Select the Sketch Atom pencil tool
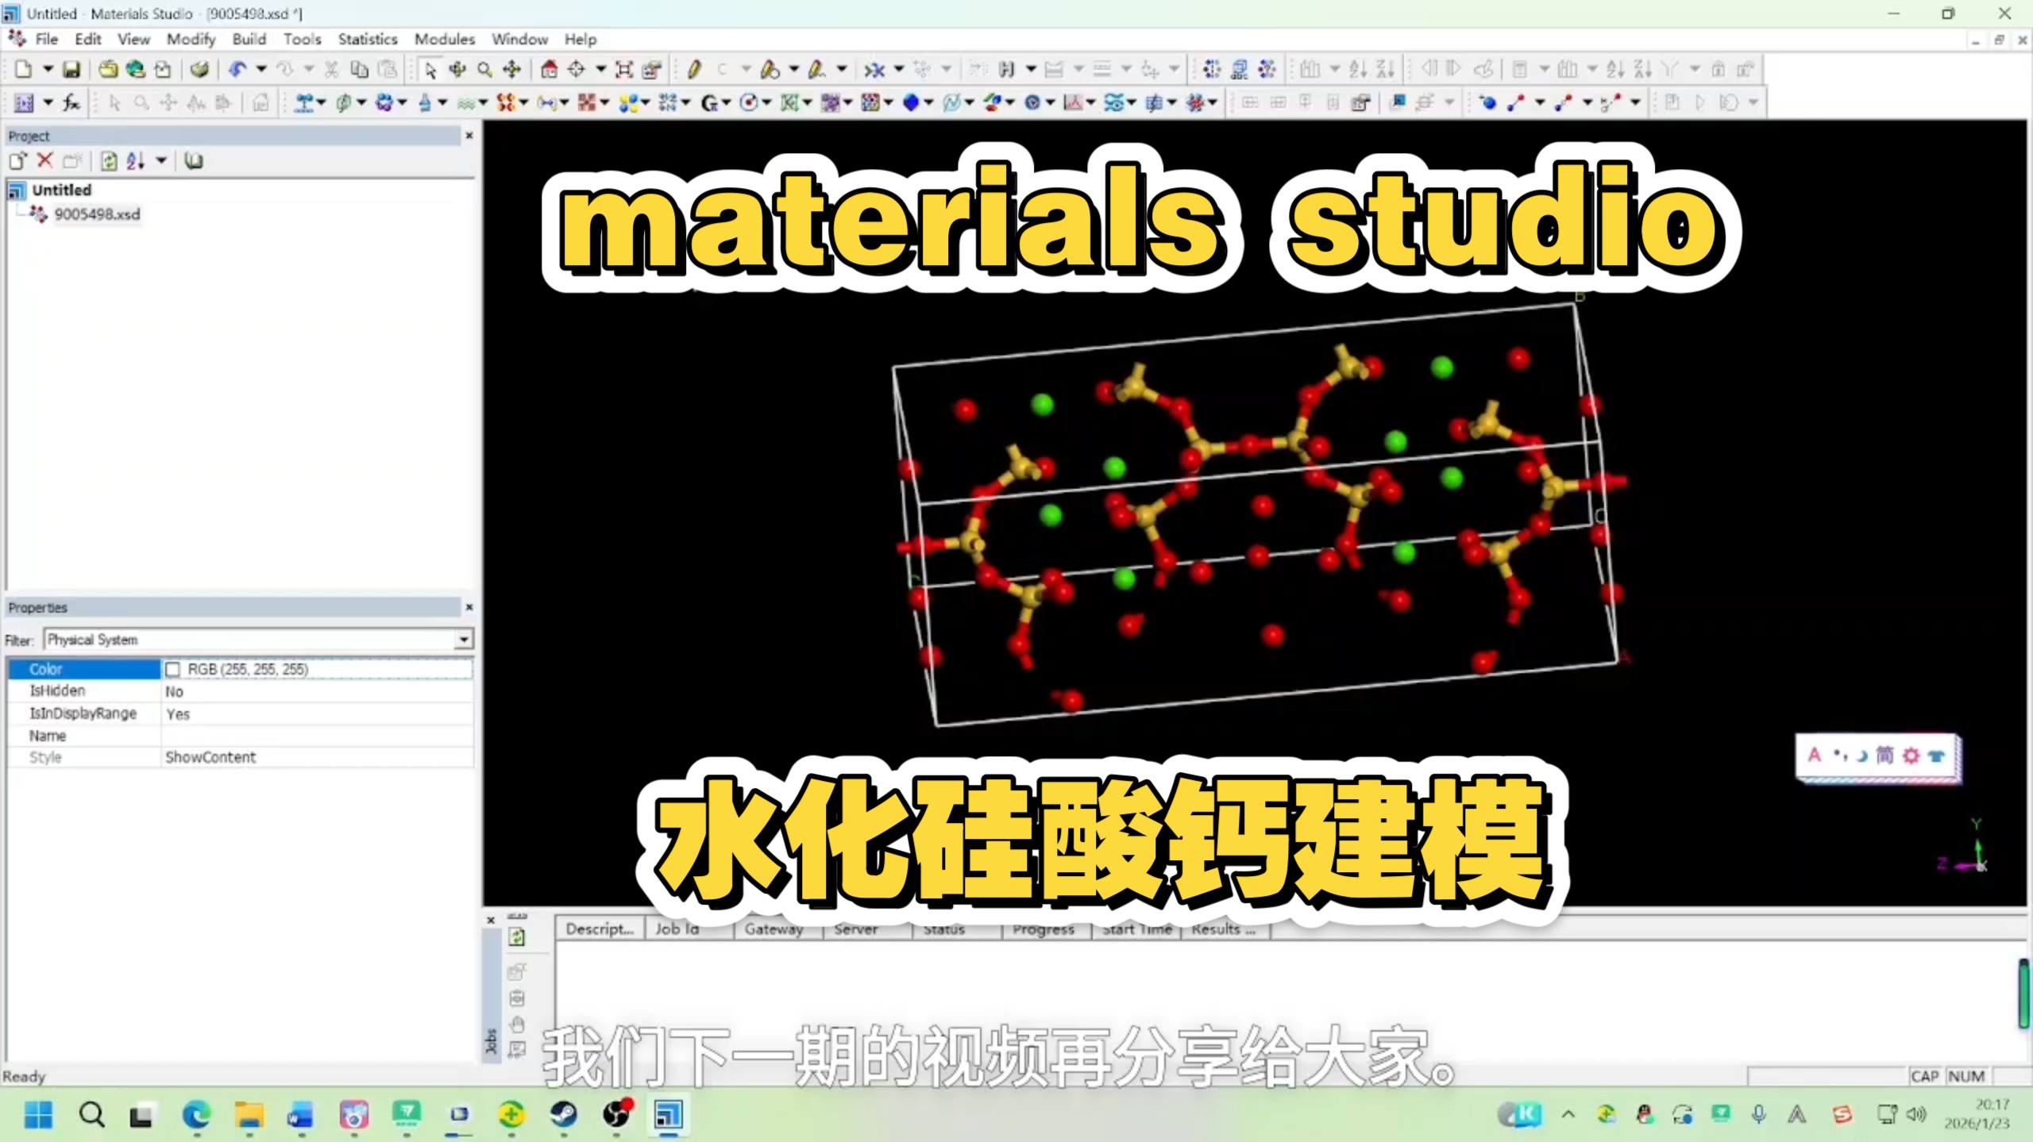 [x=693, y=70]
